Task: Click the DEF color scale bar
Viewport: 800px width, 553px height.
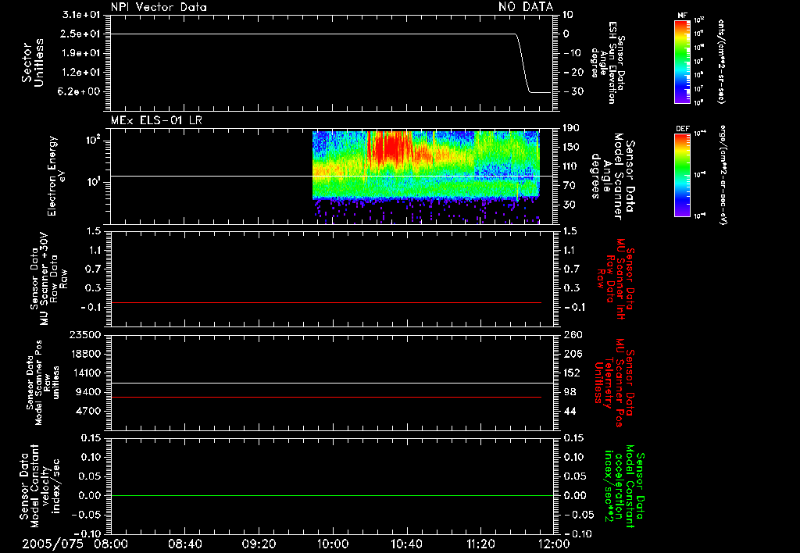Action: (x=682, y=175)
